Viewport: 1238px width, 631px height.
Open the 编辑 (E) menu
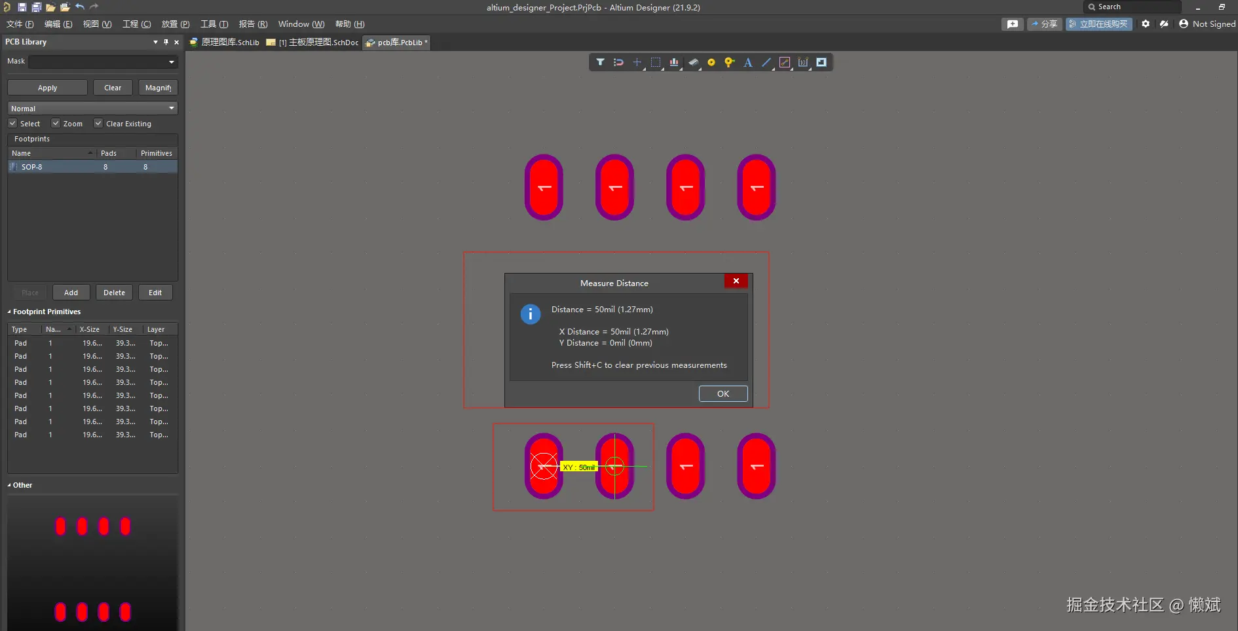click(x=58, y=24)
